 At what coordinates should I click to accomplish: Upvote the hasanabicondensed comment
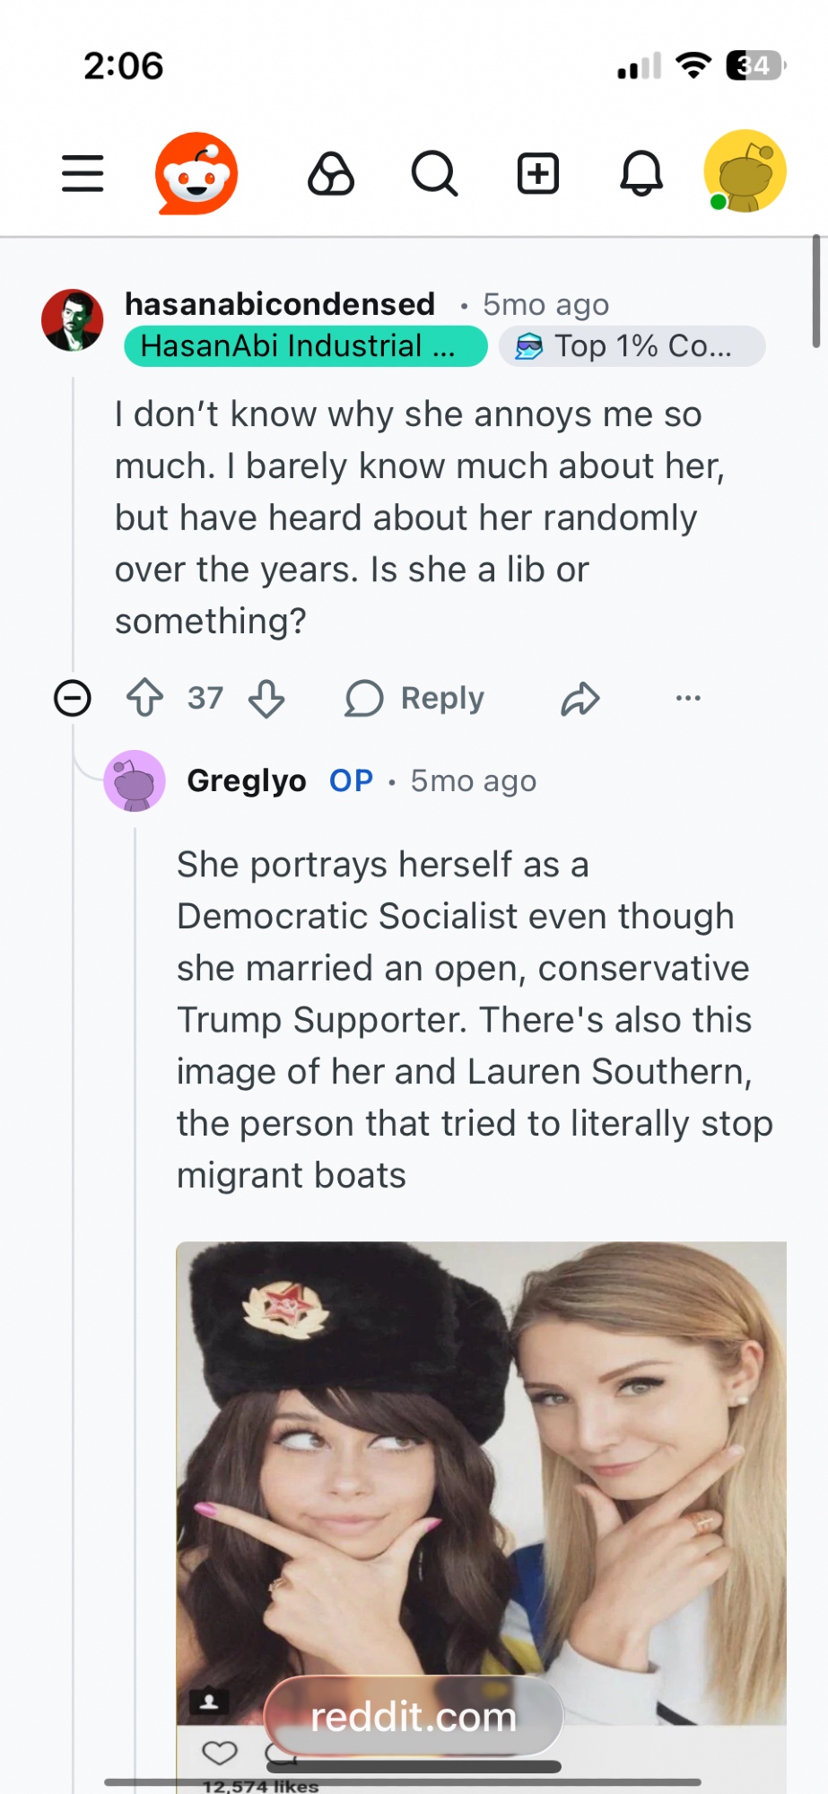pos(145,698)
